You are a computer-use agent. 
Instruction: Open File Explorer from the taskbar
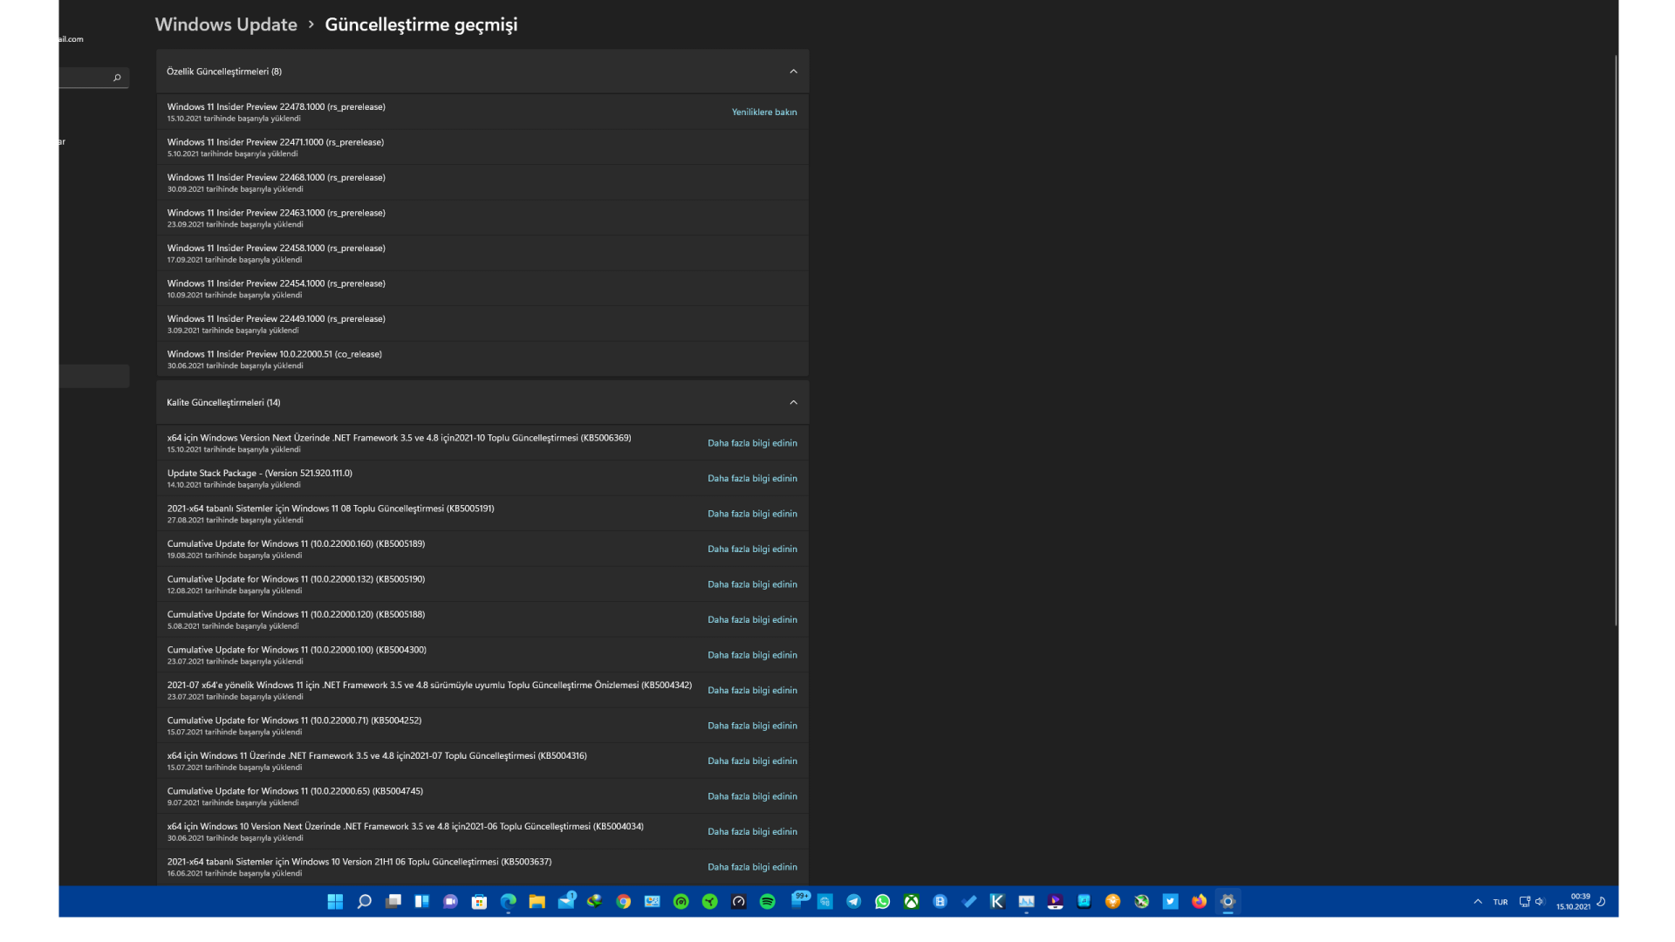click(x=537, y=902)
